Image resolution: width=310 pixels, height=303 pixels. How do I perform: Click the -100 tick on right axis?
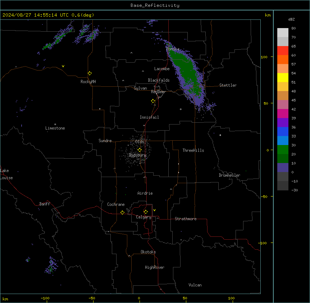[263, 243]
